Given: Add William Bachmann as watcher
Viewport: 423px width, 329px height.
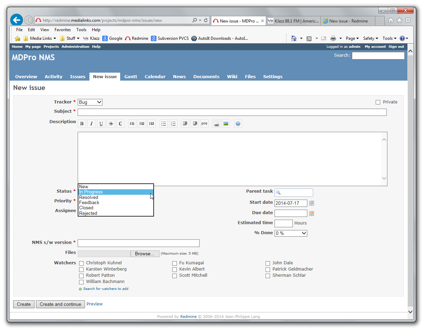Looking at the screenshot, I should 81,282.
